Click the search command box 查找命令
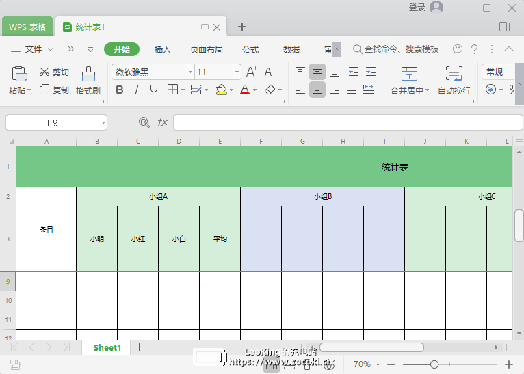Viewport: 524px width, 374px height. pyautogui.click(x=396, y=49)
